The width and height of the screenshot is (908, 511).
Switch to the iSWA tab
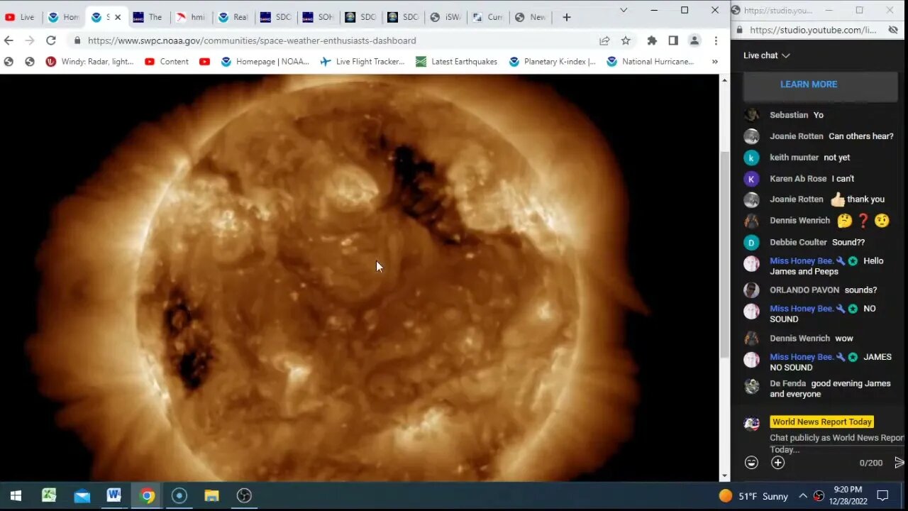(445, 17)
